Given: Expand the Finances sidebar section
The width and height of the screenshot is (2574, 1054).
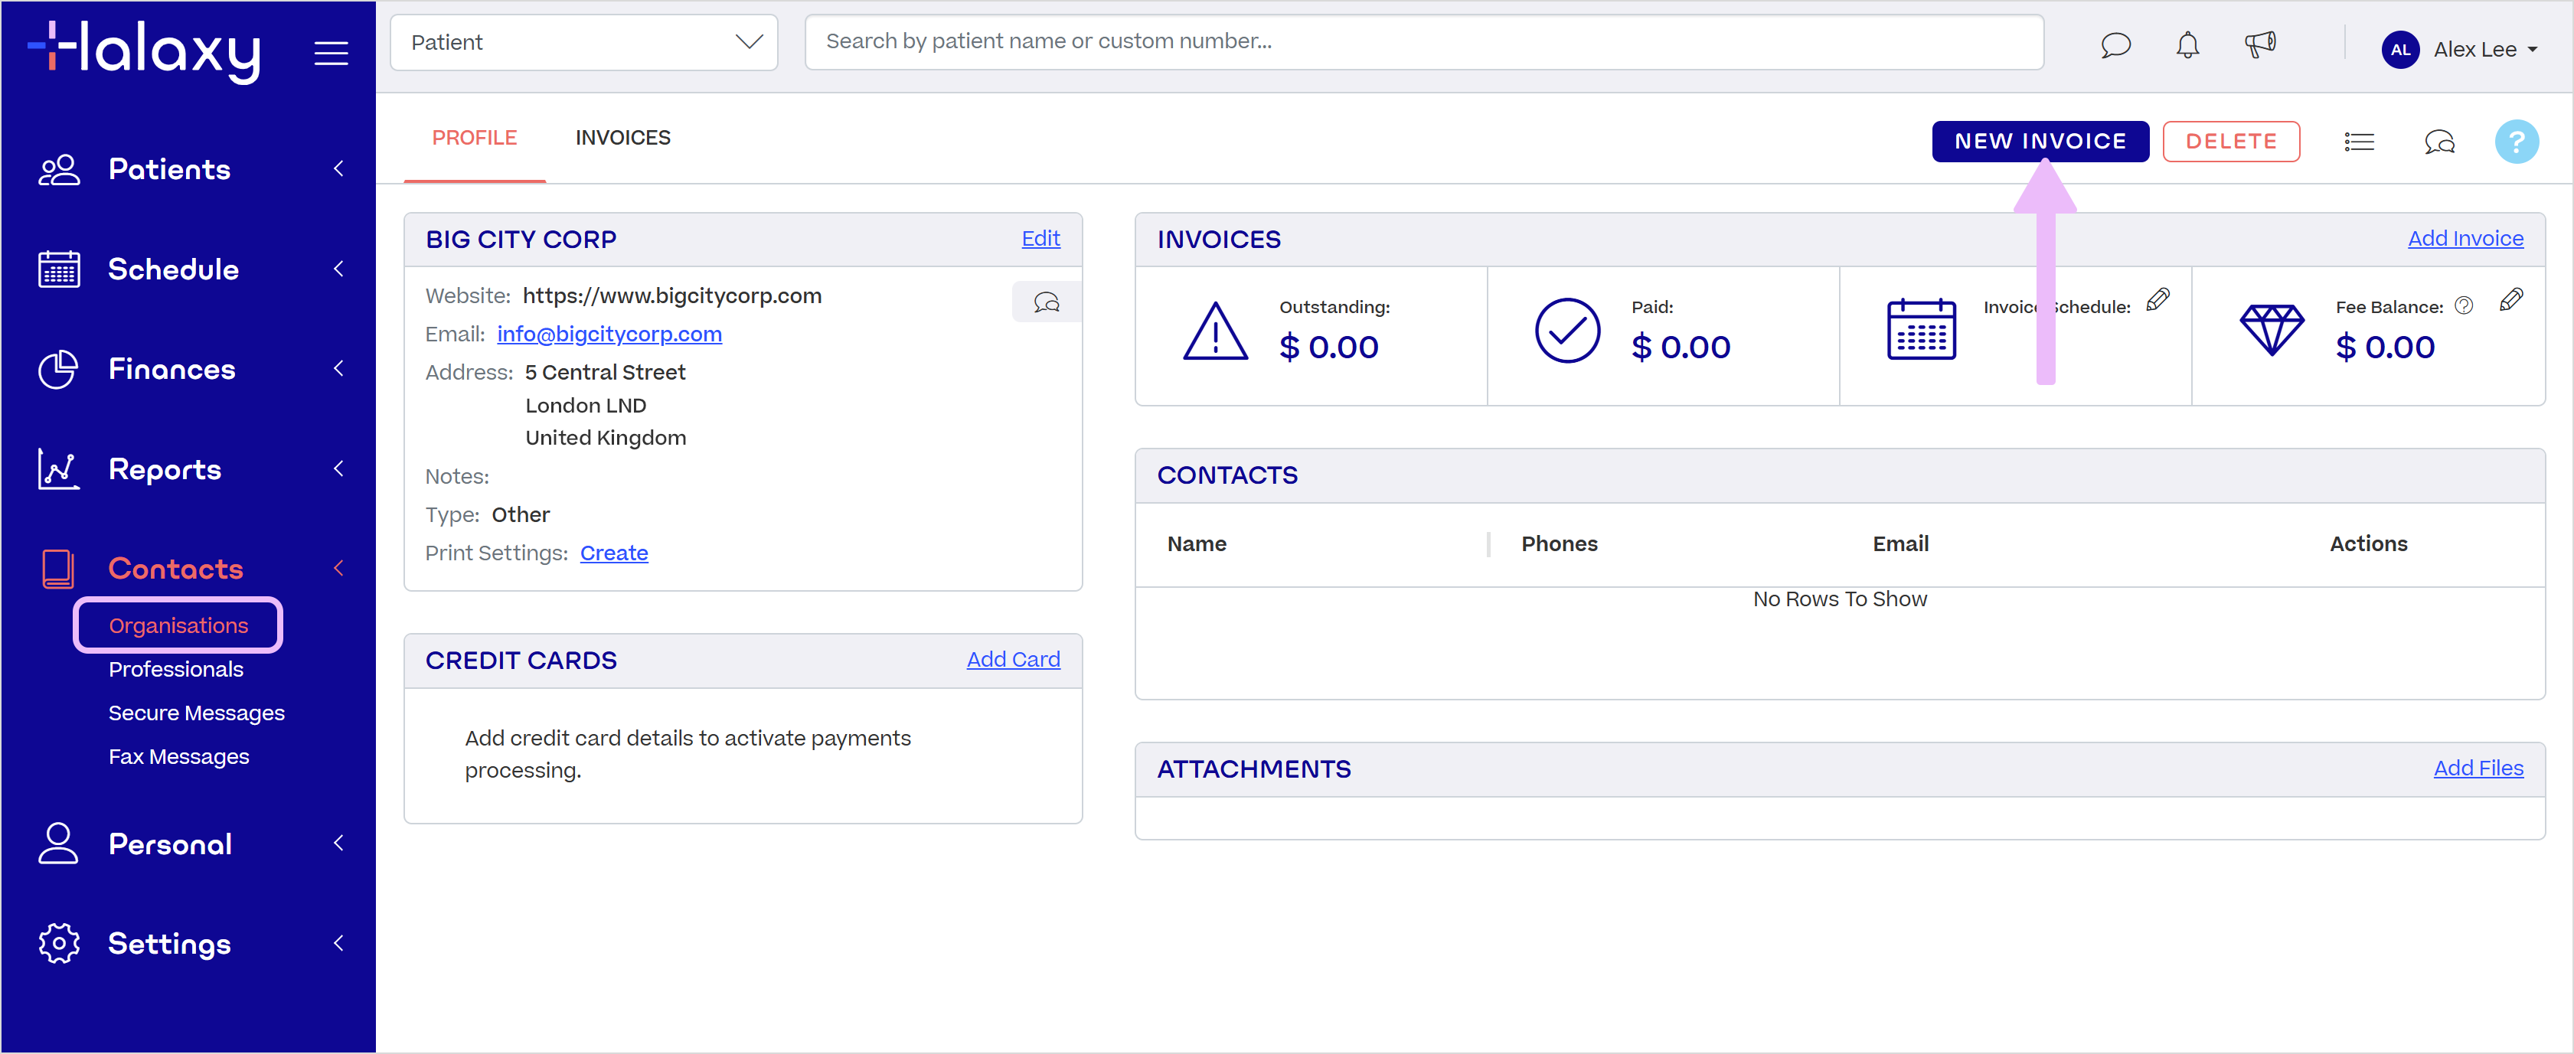Looking at the screenshot, I should point(171,369).
